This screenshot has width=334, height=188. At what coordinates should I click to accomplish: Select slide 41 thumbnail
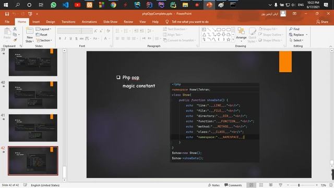point(33,128)
